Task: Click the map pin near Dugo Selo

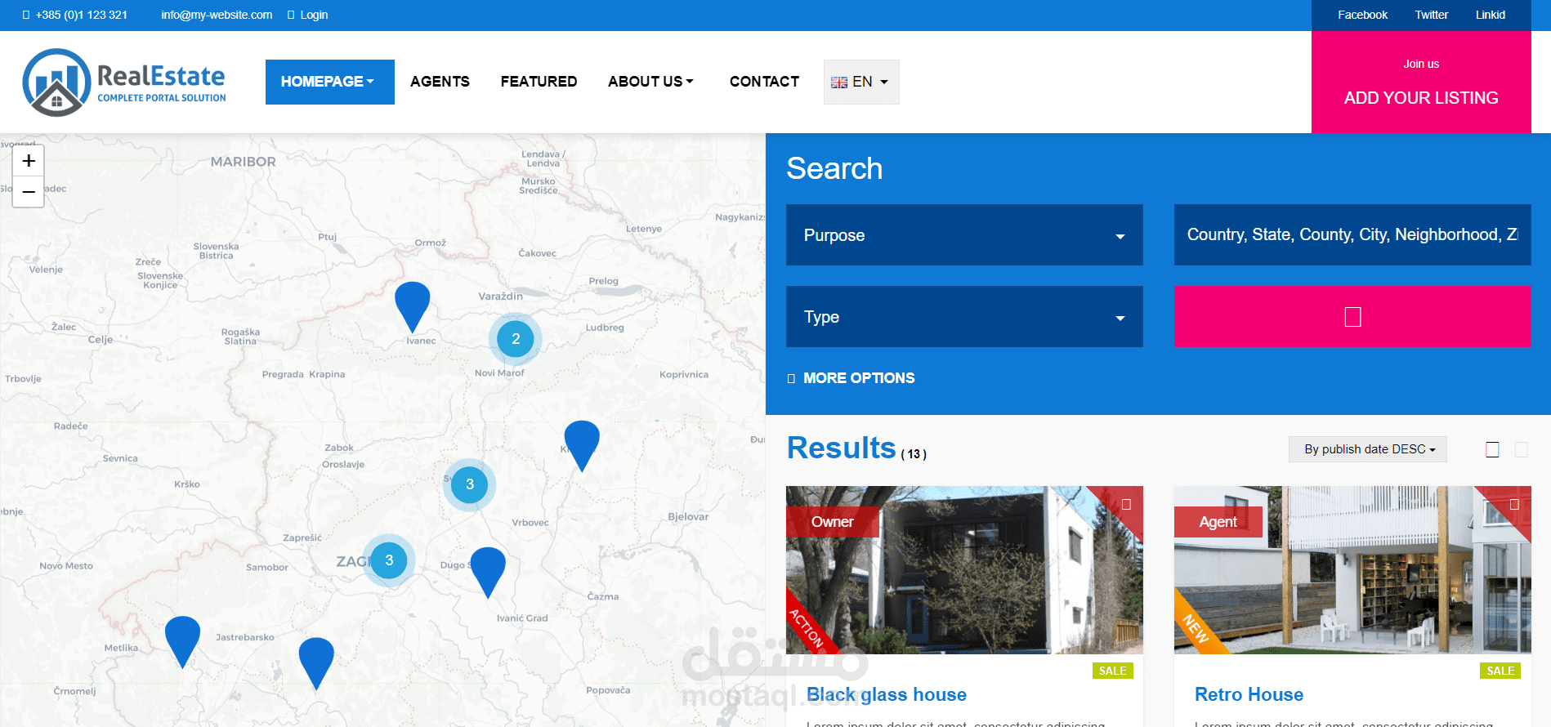Action: click(x=488, y=572)
